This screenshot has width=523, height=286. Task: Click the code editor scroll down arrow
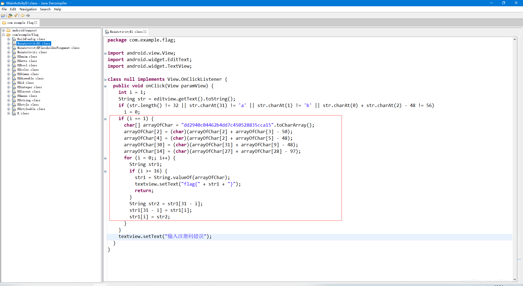(515, 279)
